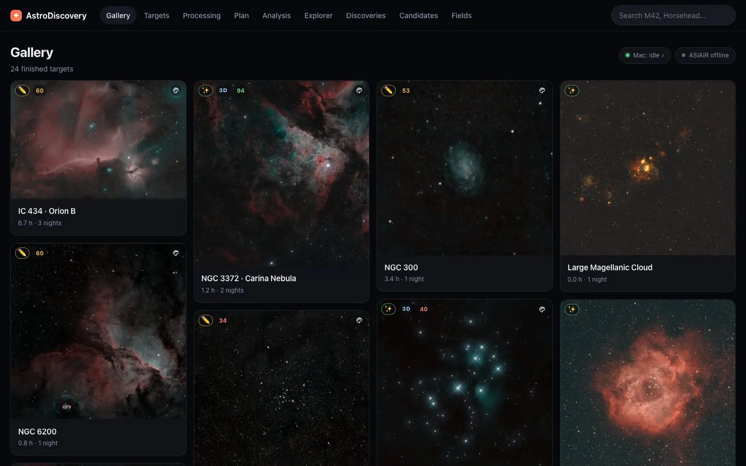Open the Explorer tab
This screenshot has height=466, width=746.
pos(319,16)
